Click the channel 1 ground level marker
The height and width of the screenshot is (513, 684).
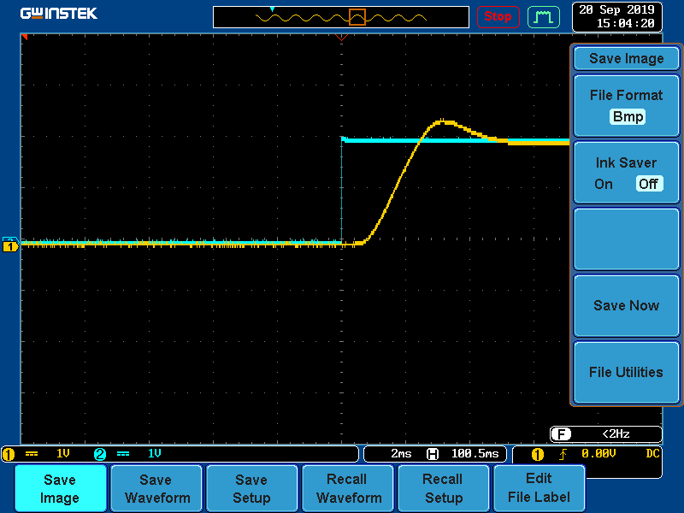10,246
